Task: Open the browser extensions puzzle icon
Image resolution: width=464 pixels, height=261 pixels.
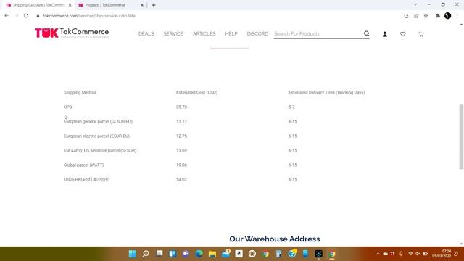Action: click(x=438, y=16)
